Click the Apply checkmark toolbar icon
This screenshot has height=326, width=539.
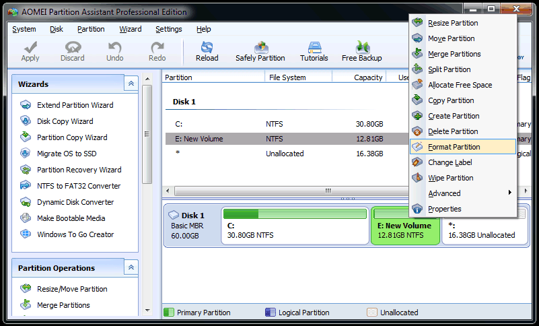pos(30,48)
